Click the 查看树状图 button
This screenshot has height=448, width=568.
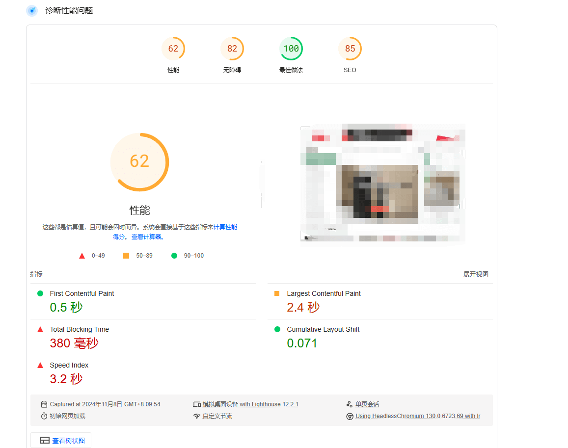[61, 441]
